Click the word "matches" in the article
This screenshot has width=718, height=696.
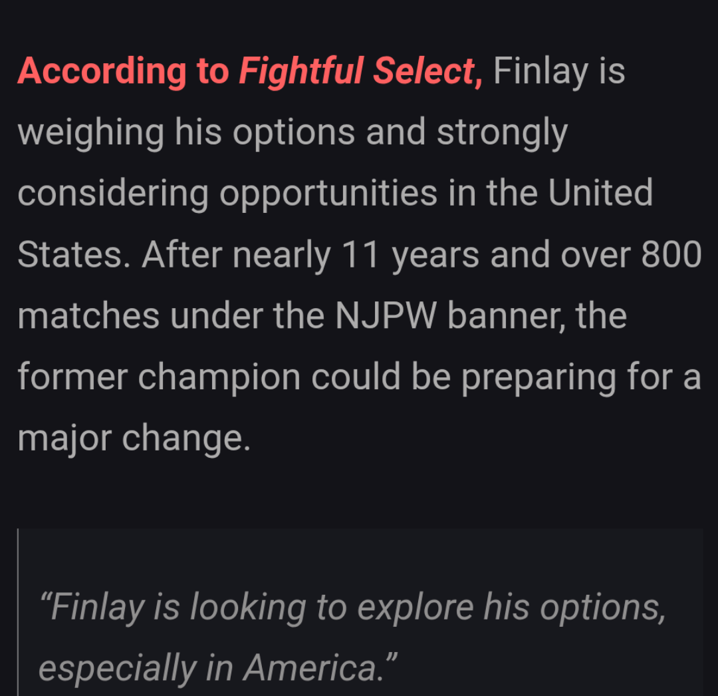point(88,315)
